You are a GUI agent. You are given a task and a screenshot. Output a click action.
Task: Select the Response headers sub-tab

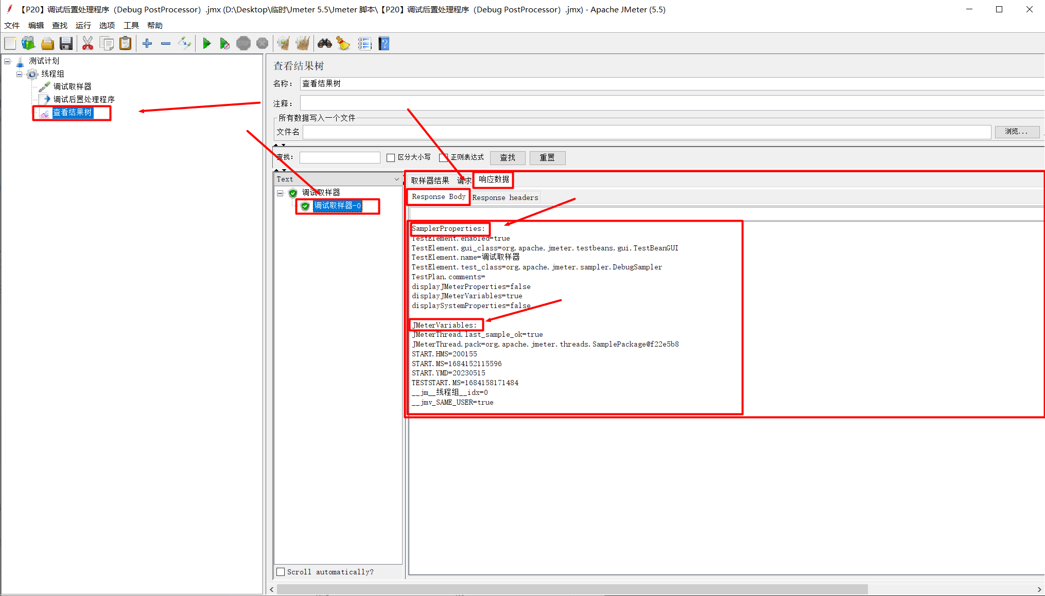[506, 197]
